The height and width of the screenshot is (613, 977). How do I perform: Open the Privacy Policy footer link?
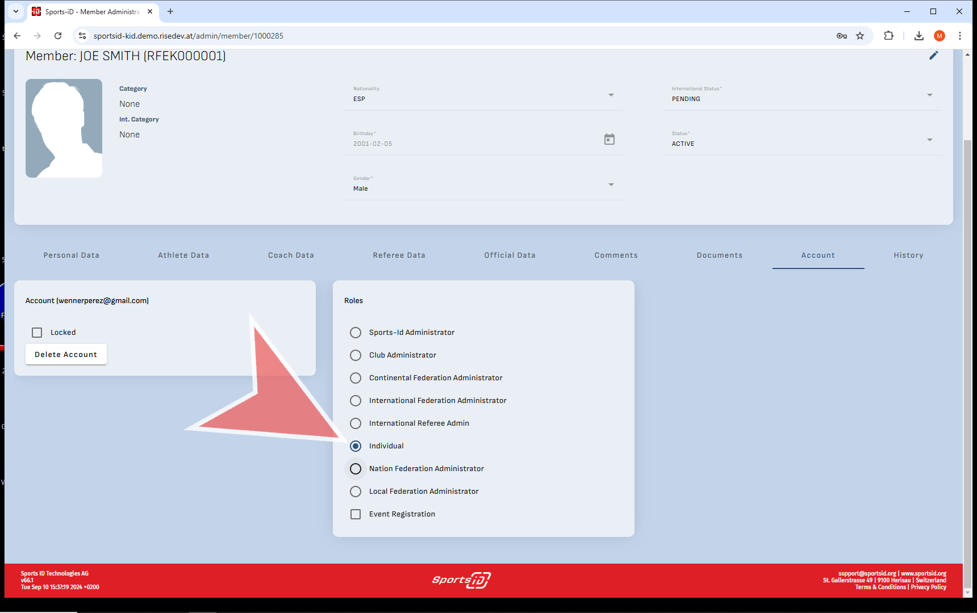pyautogui.click(x=928, y=587)
